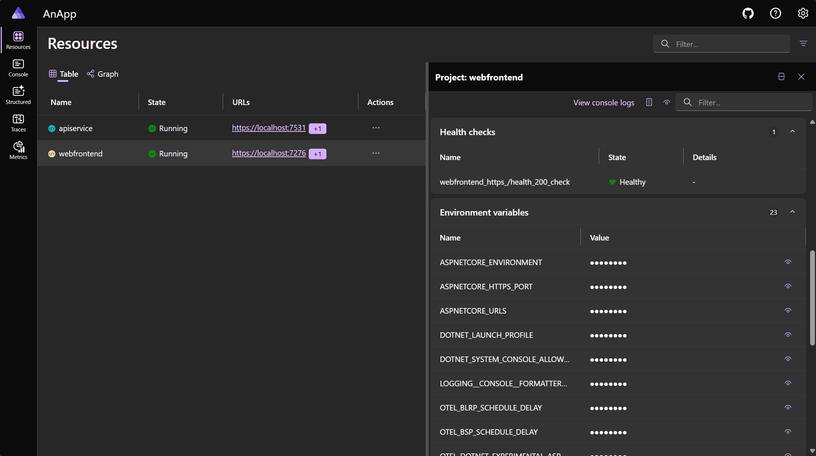816x456 pixels.
Task: Open actions menu for the apiservice resource
Action: [375, 128]
